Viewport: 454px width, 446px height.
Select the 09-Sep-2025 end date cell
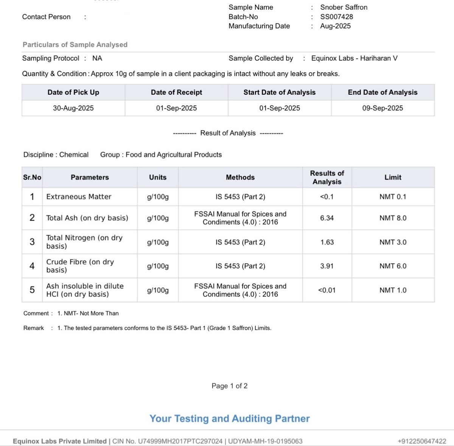click(x=382, y=108)
